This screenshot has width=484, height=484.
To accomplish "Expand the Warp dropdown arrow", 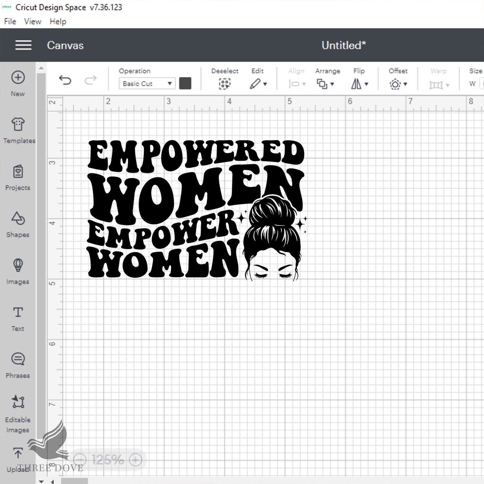I will [x=447, y=85].
